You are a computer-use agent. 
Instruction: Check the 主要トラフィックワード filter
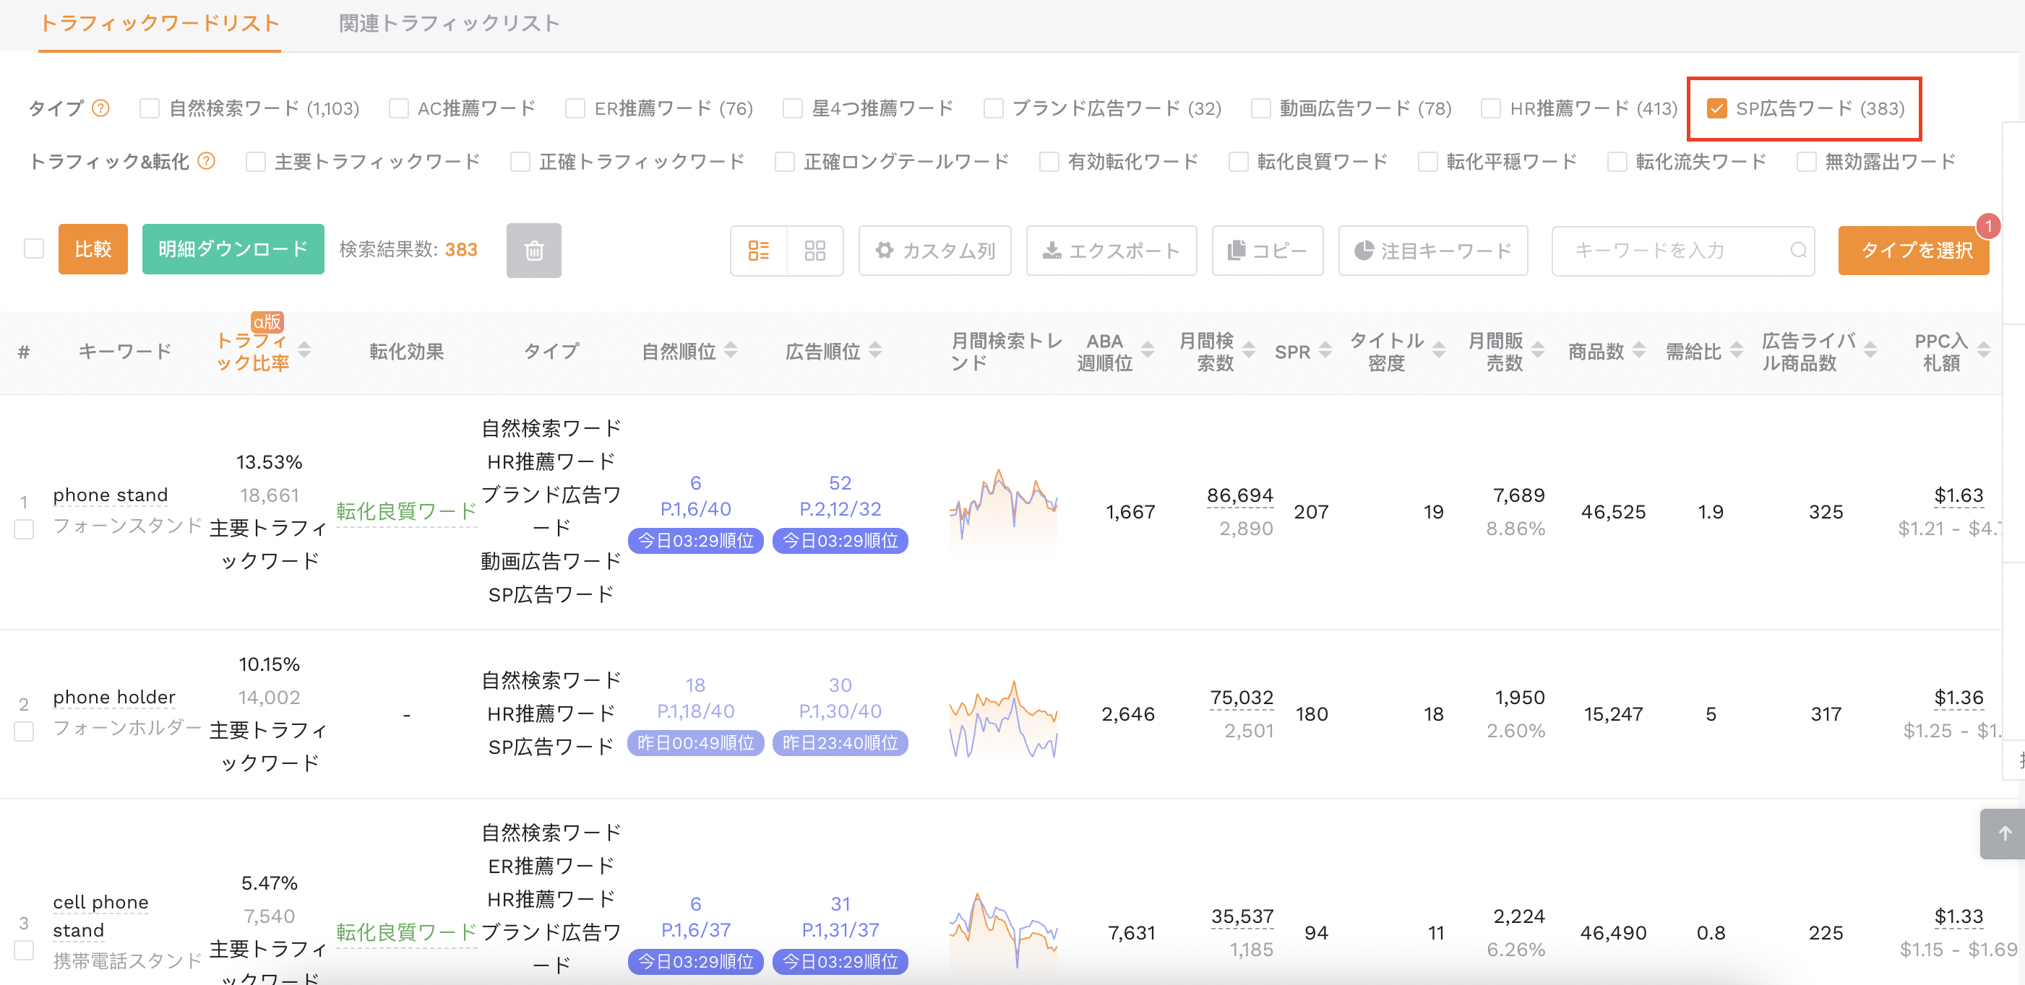click(x=256, y=162)
